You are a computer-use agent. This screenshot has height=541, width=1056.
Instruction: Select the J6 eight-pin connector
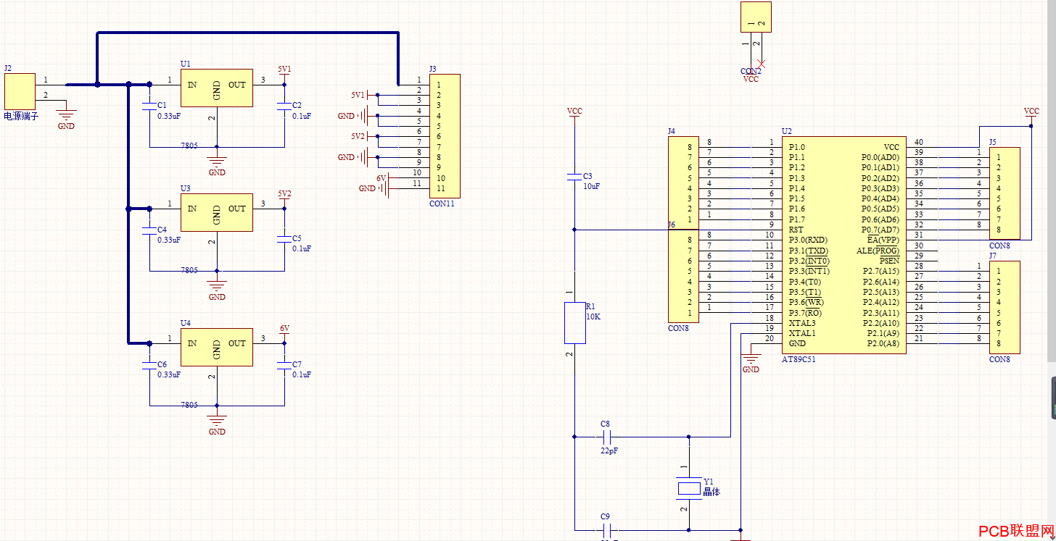click(x=684, y=275)
